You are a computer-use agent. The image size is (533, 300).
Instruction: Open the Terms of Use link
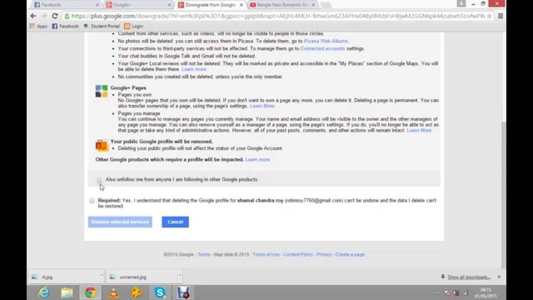266,255
